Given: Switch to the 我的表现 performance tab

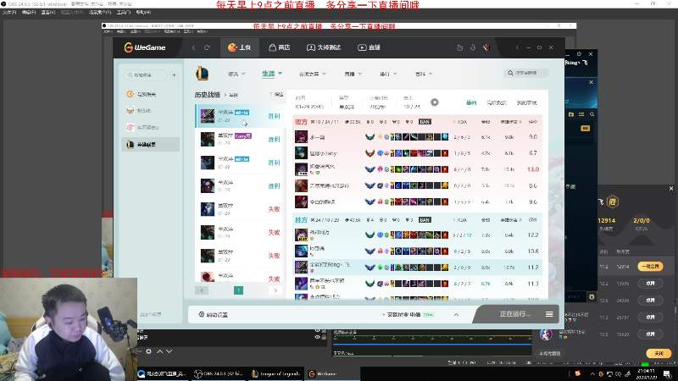Looking at the screenshot, I should 526,102.
